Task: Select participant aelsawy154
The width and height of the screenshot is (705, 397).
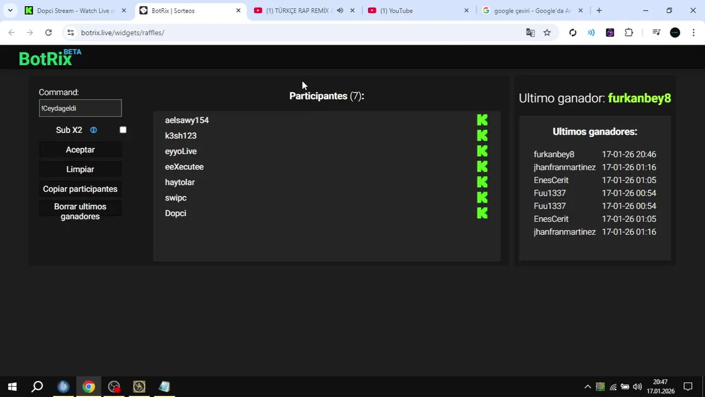Action: (186, 120)
